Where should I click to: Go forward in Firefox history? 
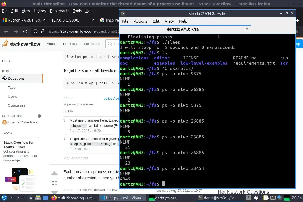pyautogui.click(x=16, y=31)
